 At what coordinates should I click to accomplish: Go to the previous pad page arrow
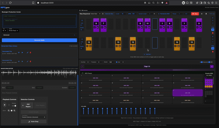82,66
